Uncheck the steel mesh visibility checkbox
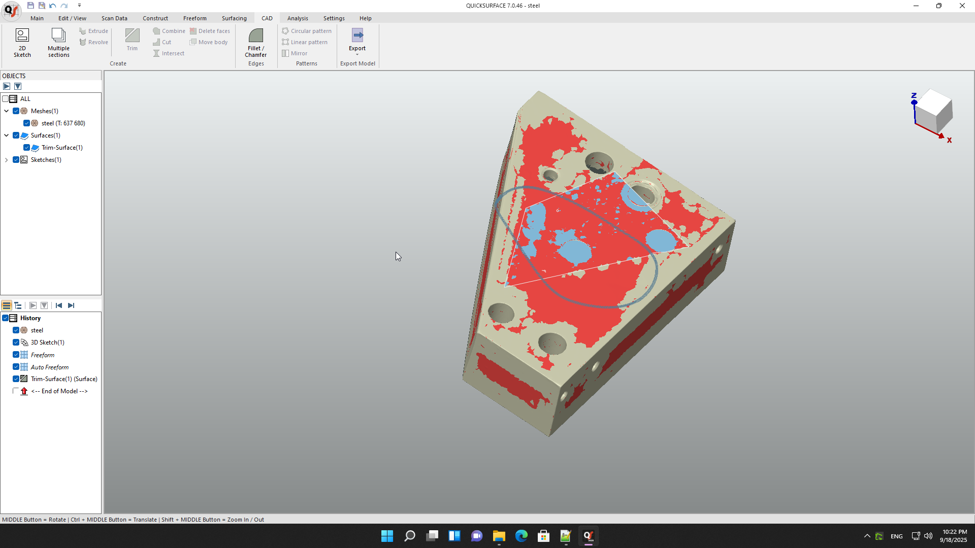 coord(27,123)
